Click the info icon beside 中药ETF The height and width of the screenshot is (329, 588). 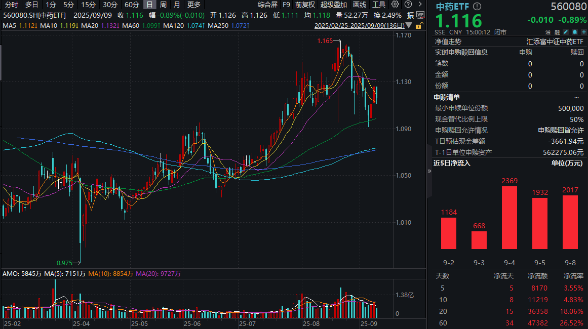(x=477, y=7)
